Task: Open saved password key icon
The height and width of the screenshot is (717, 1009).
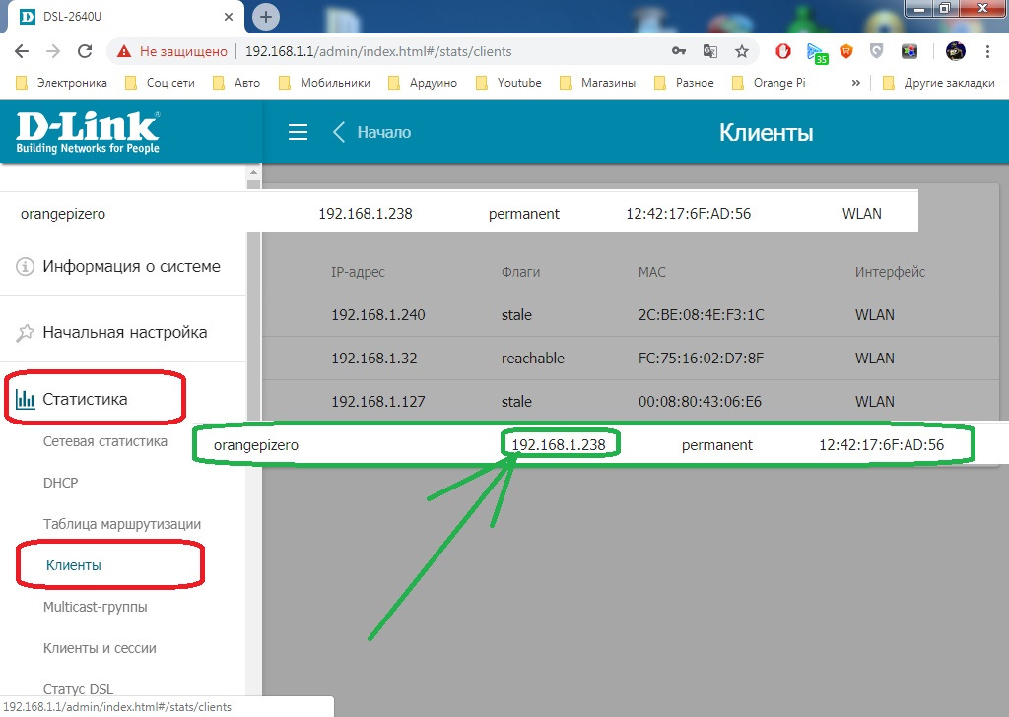Action: pos(679,51)
